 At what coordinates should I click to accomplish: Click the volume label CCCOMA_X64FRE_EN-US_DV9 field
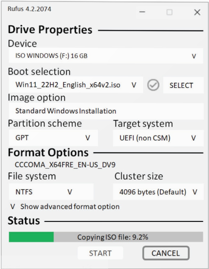[65, 165]
